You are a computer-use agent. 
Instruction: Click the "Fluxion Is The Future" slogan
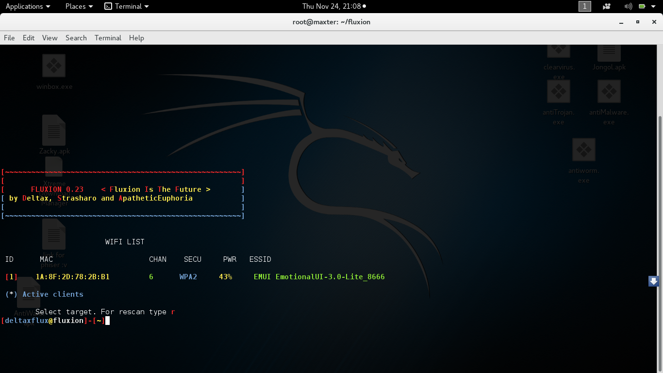point(156,189)
